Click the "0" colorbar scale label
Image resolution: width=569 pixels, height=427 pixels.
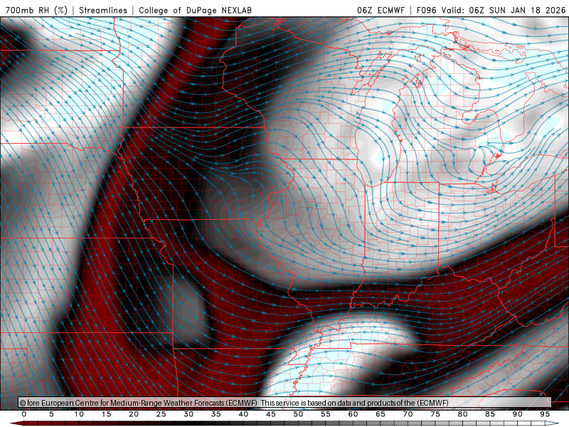coord(24,414)
